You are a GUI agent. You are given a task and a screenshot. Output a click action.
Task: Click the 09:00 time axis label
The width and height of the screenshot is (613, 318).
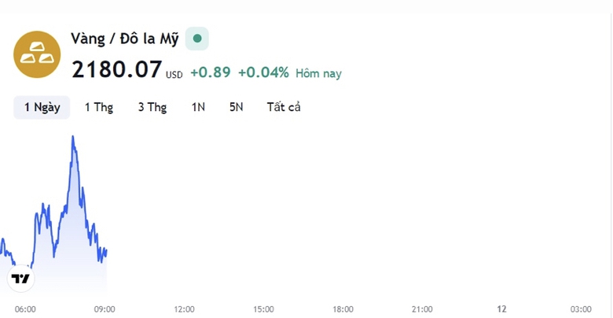105,309
